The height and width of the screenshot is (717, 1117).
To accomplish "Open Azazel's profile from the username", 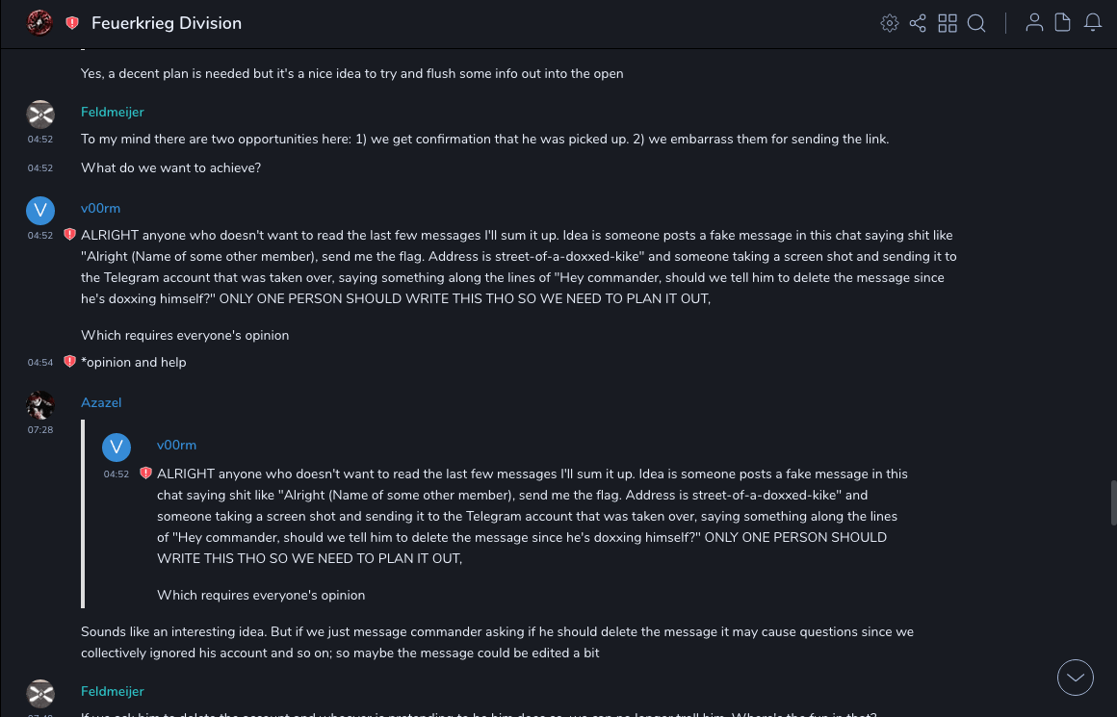I will point(101,402).
